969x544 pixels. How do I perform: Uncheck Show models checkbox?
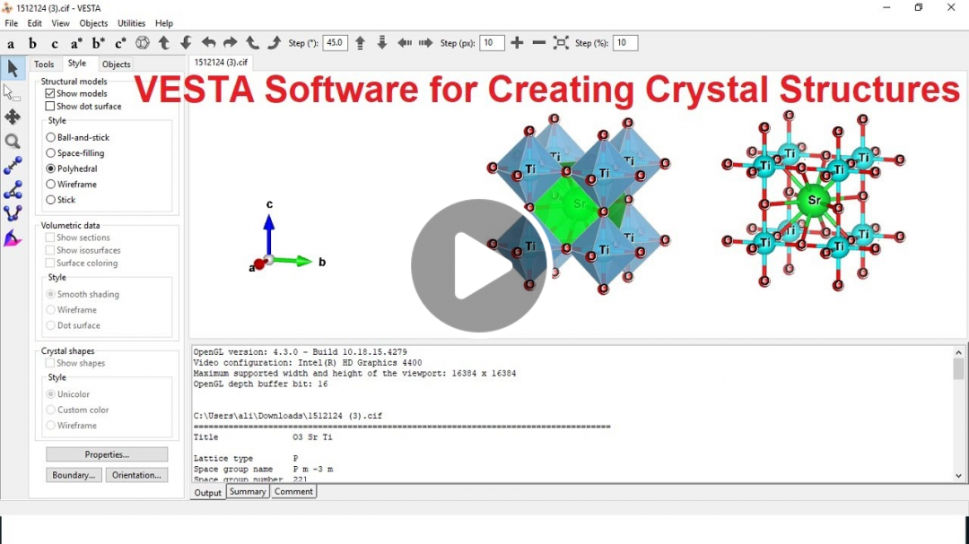click(x=50, y=93)
